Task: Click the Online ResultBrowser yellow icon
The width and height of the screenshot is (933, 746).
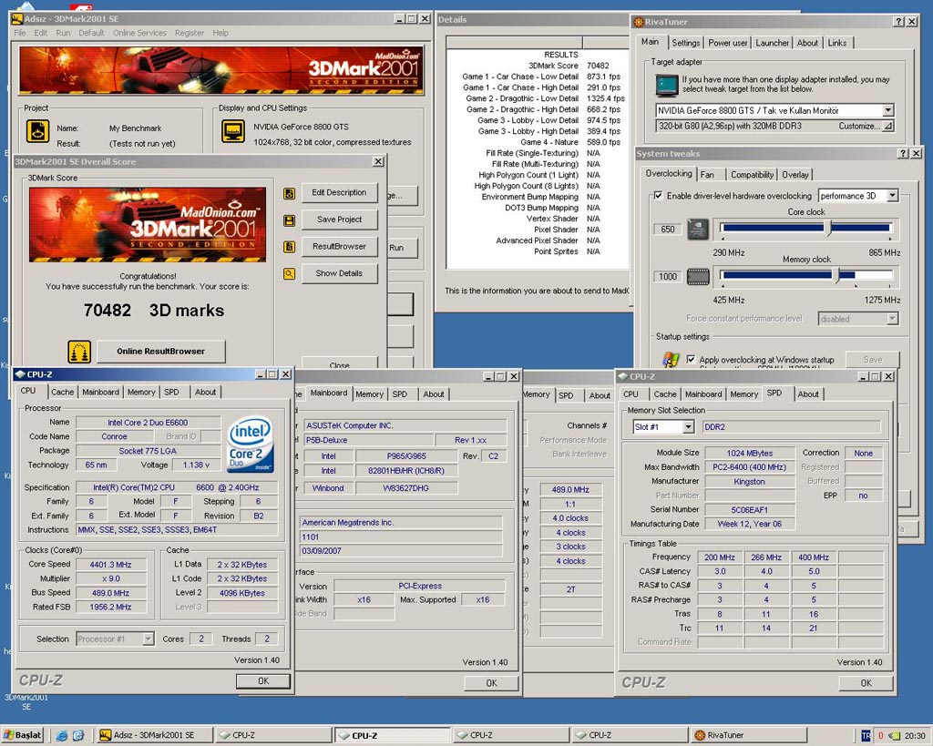Action: tap(79, 352)
